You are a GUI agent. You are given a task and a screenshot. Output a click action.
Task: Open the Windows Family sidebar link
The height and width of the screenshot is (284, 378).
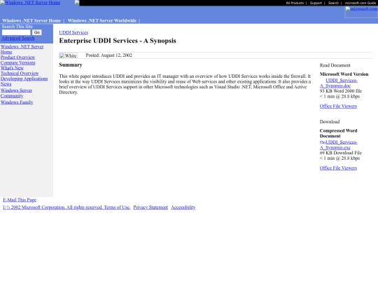click(x=17, y=102)
